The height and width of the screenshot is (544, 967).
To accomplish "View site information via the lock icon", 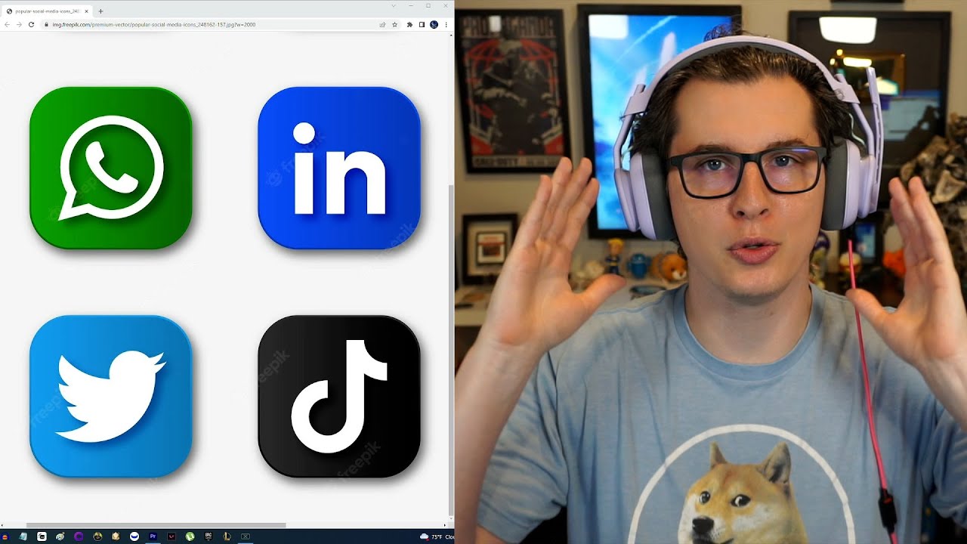I will [x=47, y=24].
